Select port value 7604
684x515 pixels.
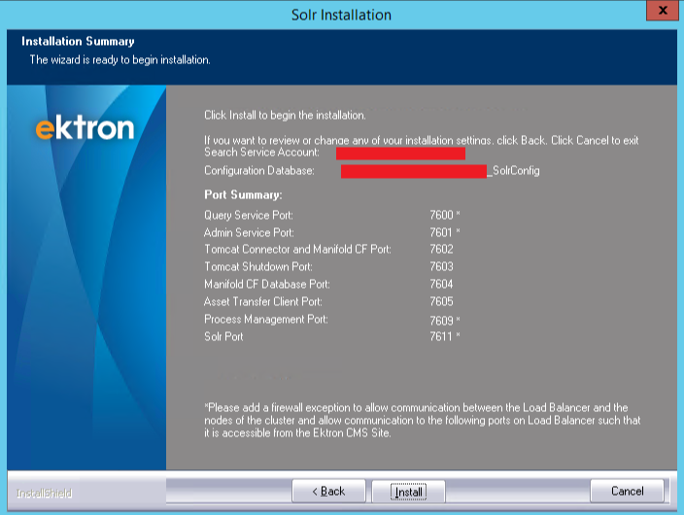(x=441, y=284)
